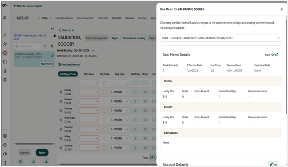The height and width of the screenshot is (167, 288).
Task: Open Invoices tab
Action: pyautogui.click(x=142, y=18)
